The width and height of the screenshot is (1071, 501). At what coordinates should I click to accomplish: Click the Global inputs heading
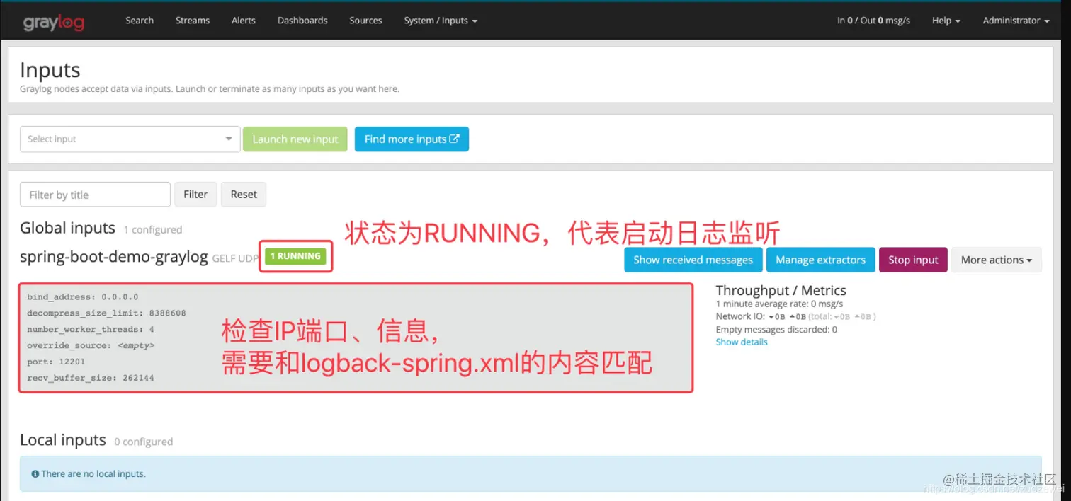[67, 228]
